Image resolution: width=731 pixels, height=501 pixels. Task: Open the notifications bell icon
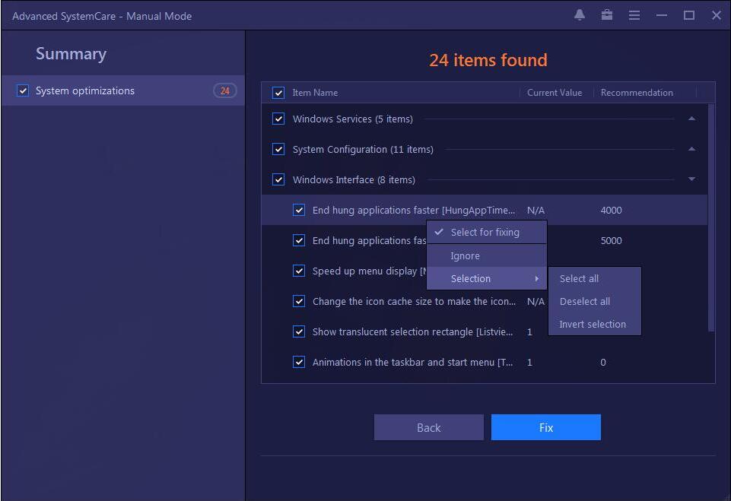[580, 15]
